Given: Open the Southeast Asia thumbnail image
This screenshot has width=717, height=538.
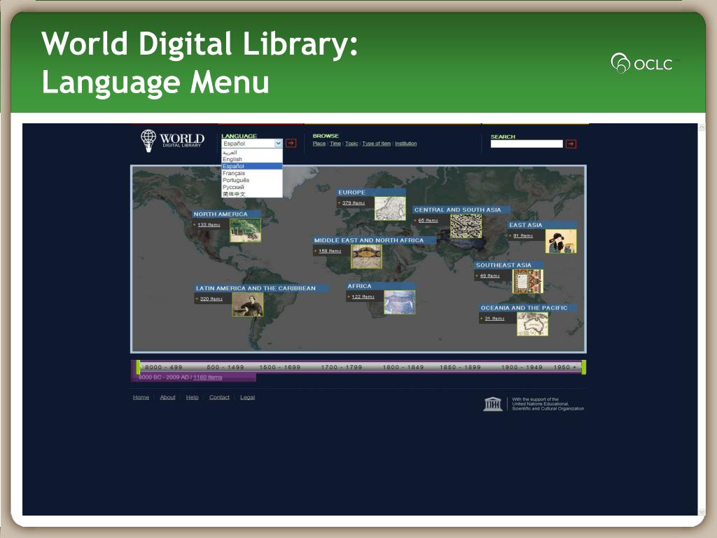Looking at the screenshot, I should [x=528, y=282].
